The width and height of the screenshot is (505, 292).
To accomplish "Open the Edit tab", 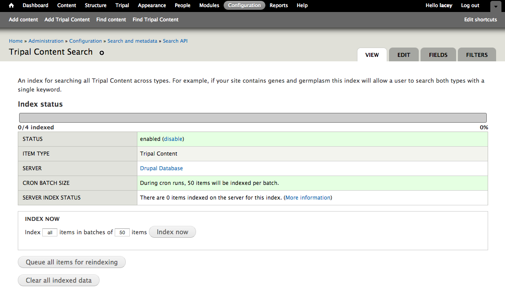I will 404,55.
